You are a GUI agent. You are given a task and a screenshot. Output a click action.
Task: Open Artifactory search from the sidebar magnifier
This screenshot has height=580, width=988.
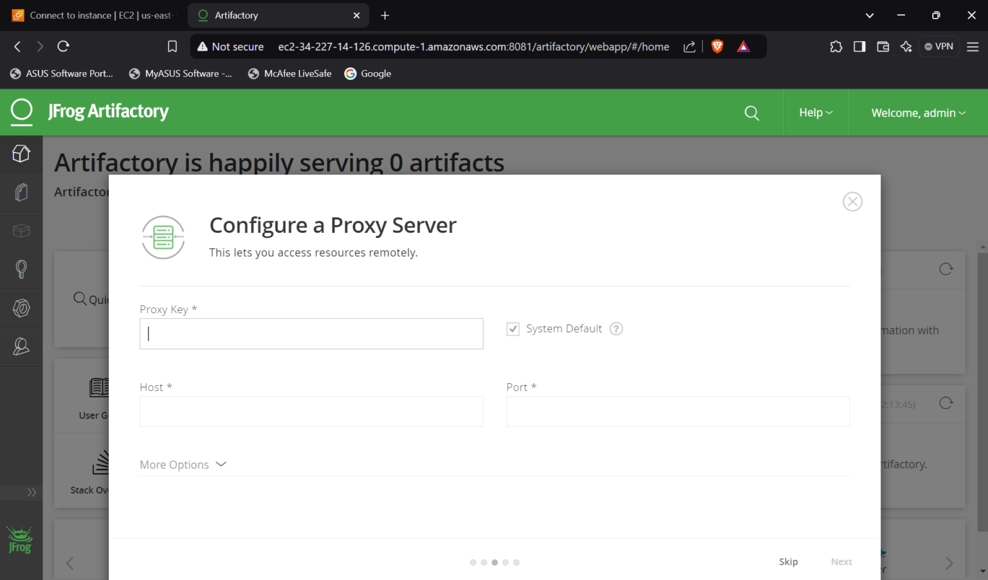21,270
